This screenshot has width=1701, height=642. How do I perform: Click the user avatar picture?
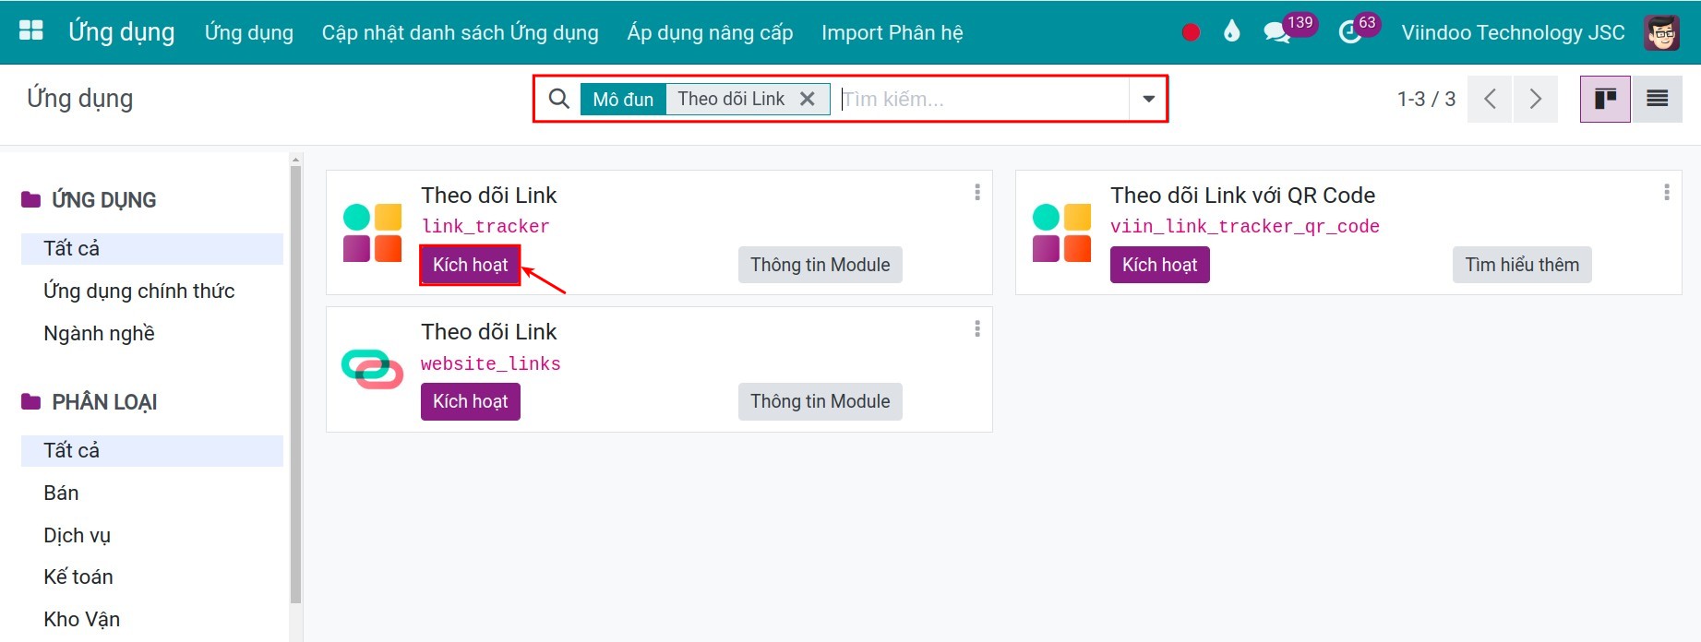coord(1662,32)
